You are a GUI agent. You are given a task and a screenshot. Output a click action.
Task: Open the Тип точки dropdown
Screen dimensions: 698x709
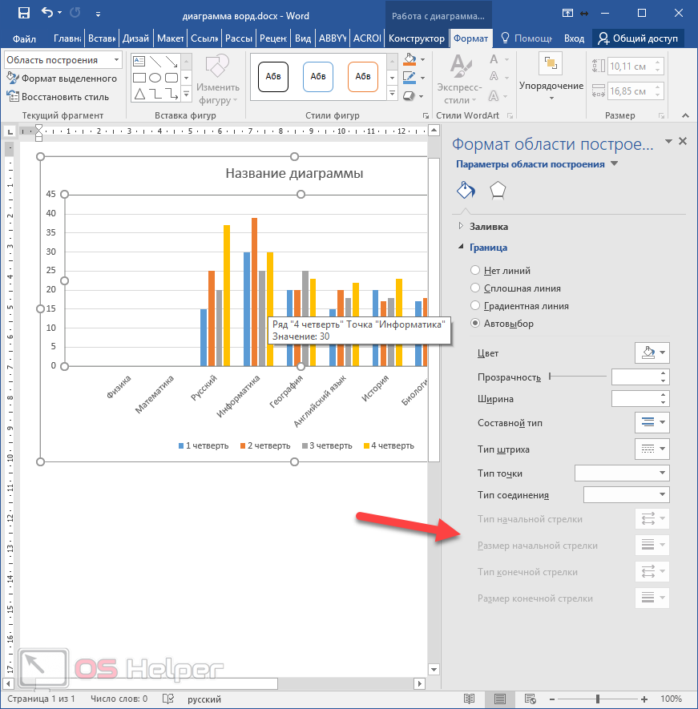pos(622,473)
